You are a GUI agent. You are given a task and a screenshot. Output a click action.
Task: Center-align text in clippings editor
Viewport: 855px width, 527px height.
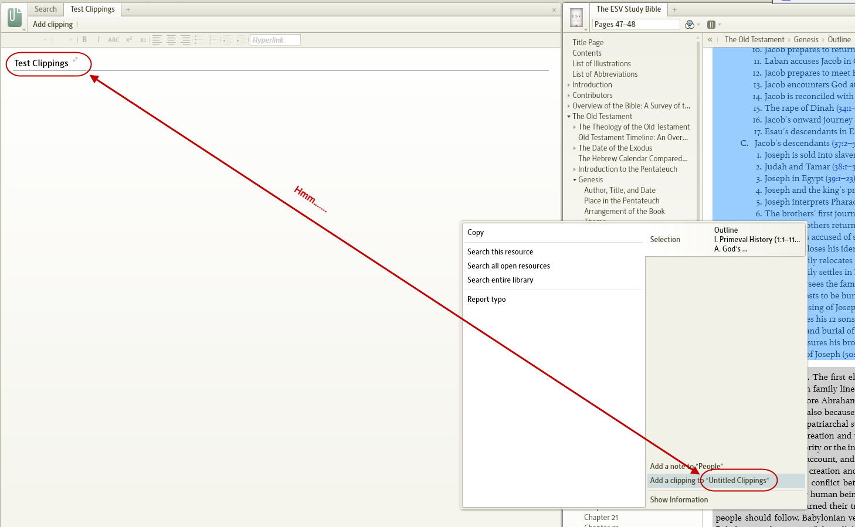click(x=171, y=40)
